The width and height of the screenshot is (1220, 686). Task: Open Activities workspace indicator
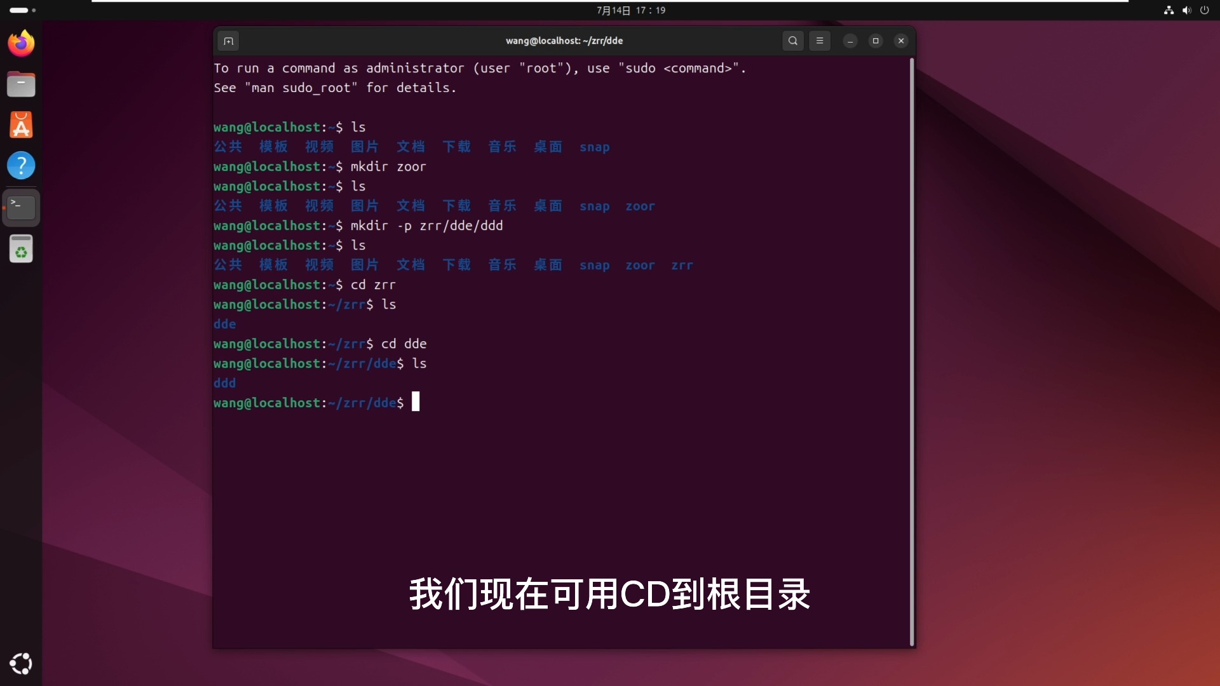[x=22, y=10]
